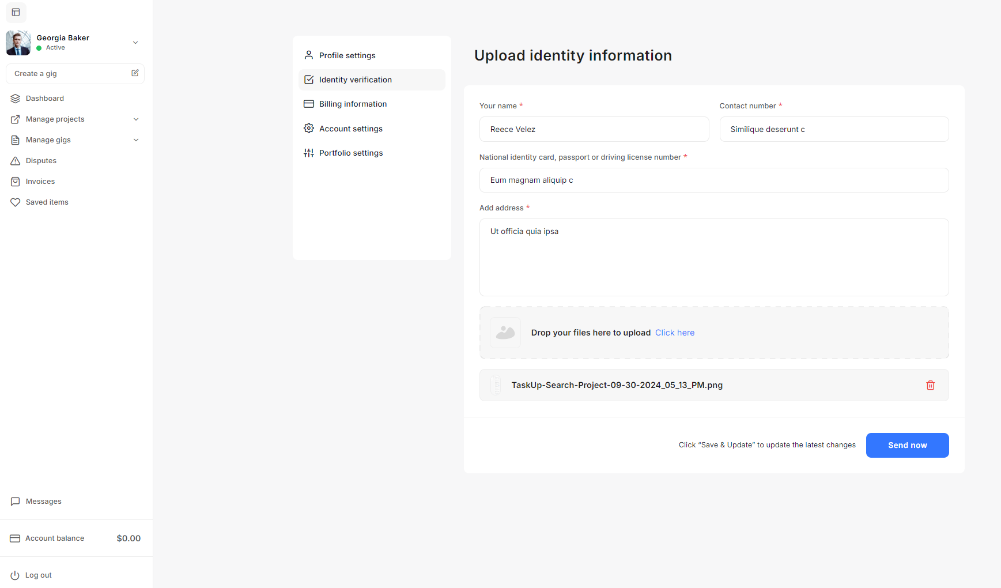The width and height of the screenshot is (1001, 588).
Task: Toggle the sidebar collapse icon
Action: pyautogui.click(x=16, y=12)
